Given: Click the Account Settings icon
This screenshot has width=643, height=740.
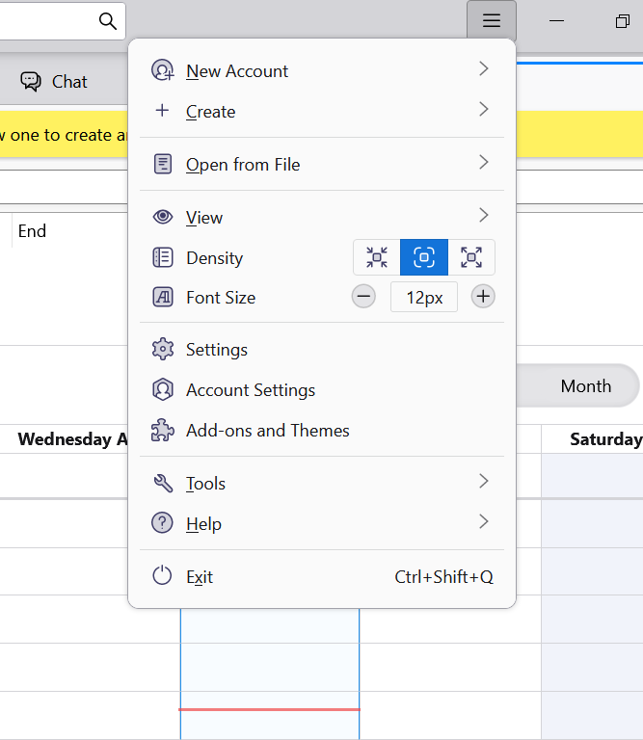Looking at the screenshot, I should tap(163, 390).
